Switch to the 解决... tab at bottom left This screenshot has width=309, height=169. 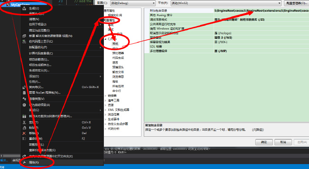click(4, 161)
